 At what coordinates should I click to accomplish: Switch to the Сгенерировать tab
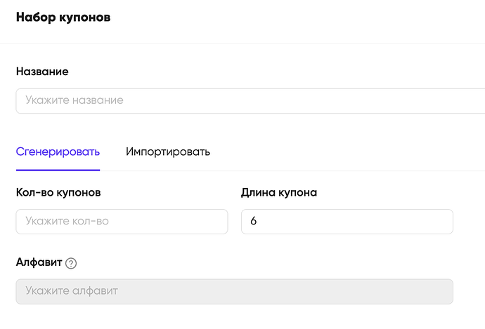click(58, 152)
